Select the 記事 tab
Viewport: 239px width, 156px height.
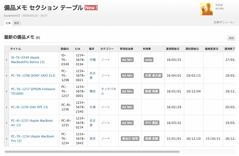8,23
